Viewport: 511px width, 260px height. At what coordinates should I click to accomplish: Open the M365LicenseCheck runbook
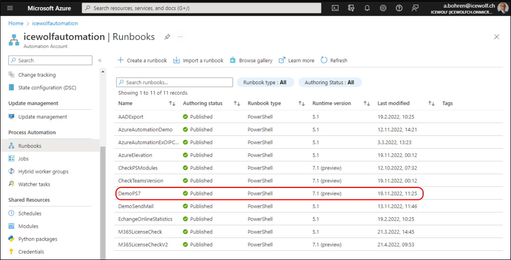(140, 232)
